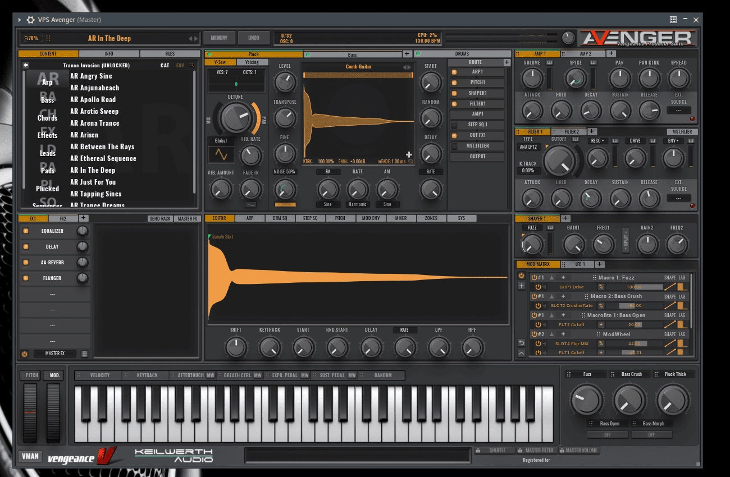
Task: Toggle the AA-REVERB effect on/off
Action: point(25,263)
